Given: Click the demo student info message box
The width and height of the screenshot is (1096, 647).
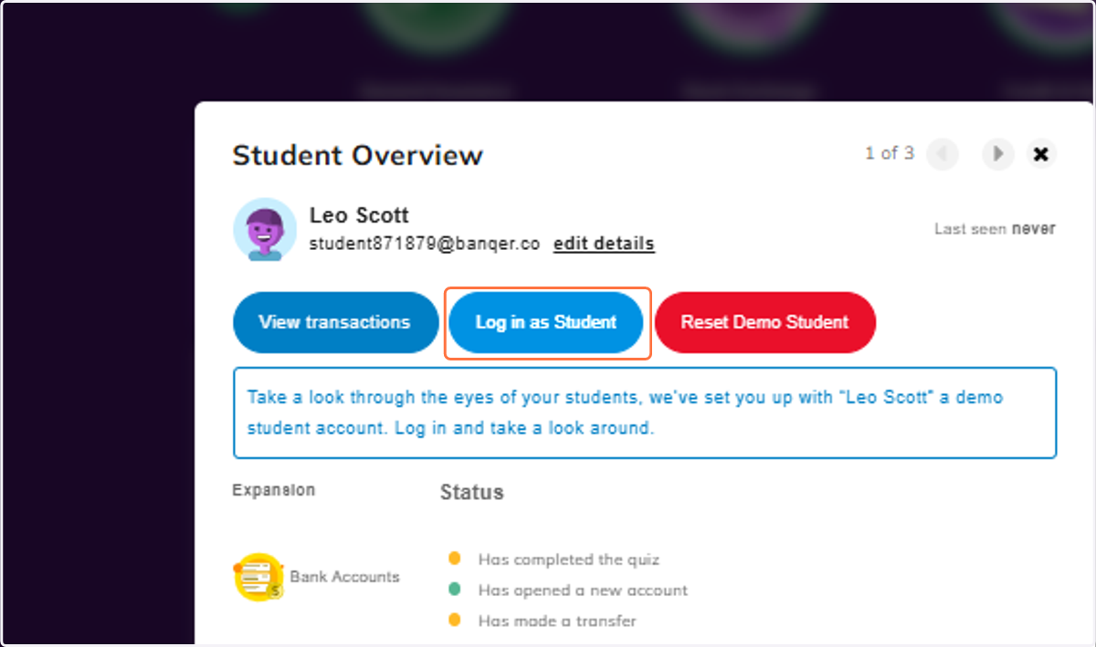Looking at the screenshot, I should click(645, 412).
